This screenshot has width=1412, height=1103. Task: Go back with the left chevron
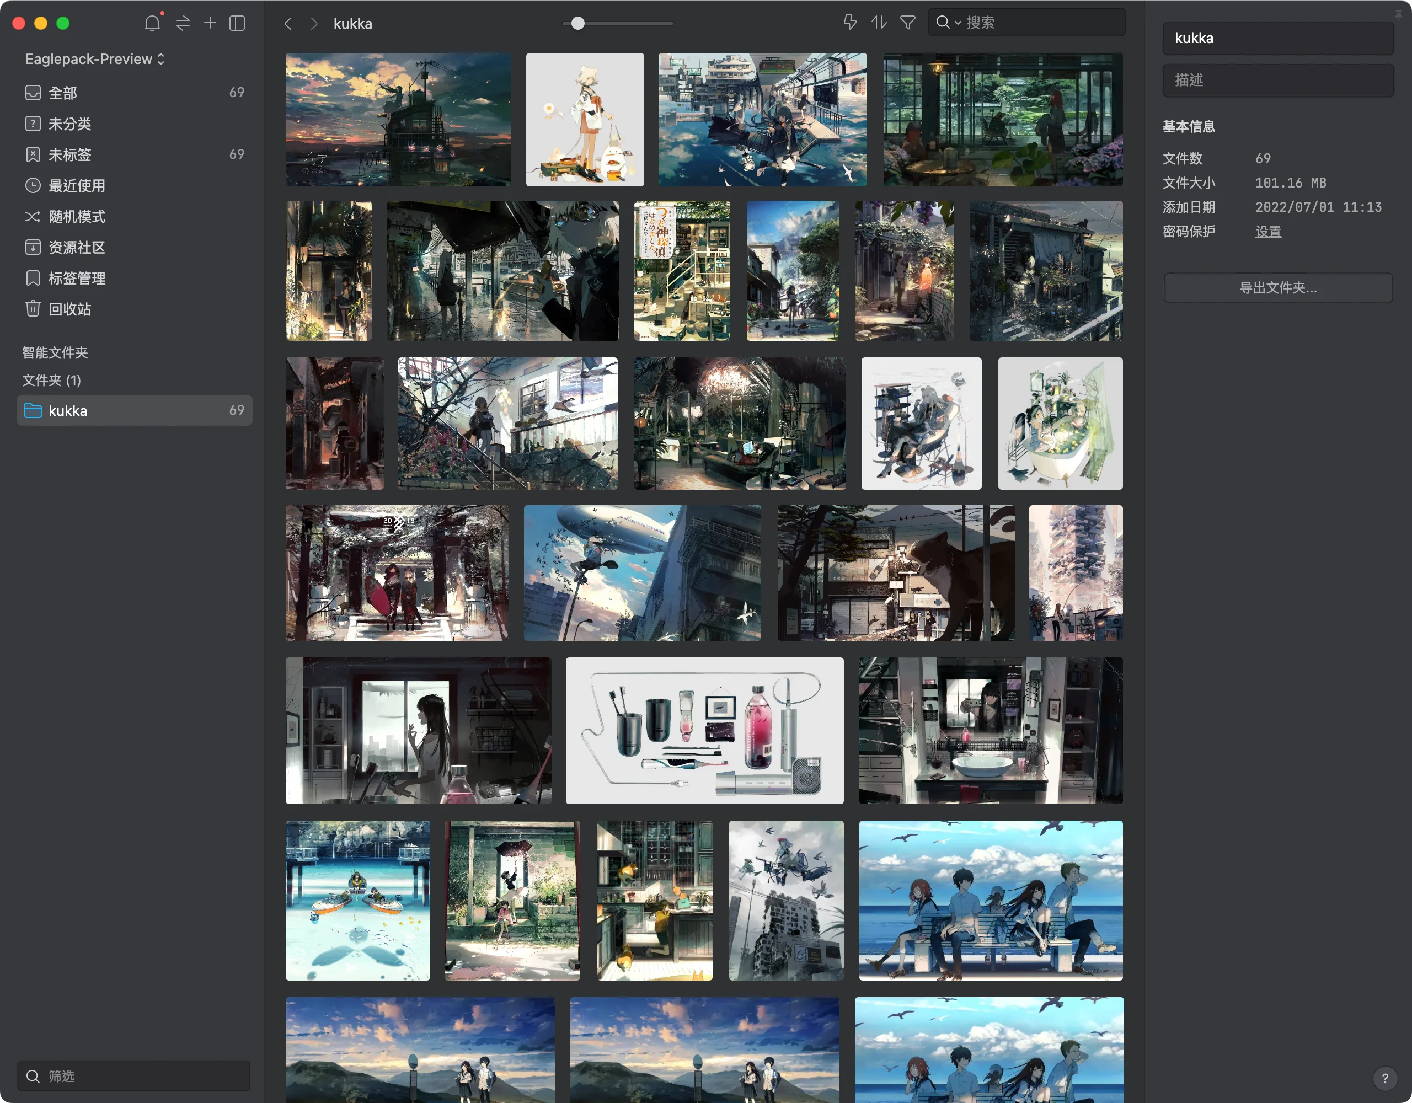[x=288, y=24]
